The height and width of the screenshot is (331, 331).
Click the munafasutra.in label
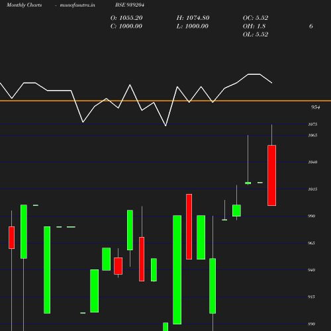[77, 5]
